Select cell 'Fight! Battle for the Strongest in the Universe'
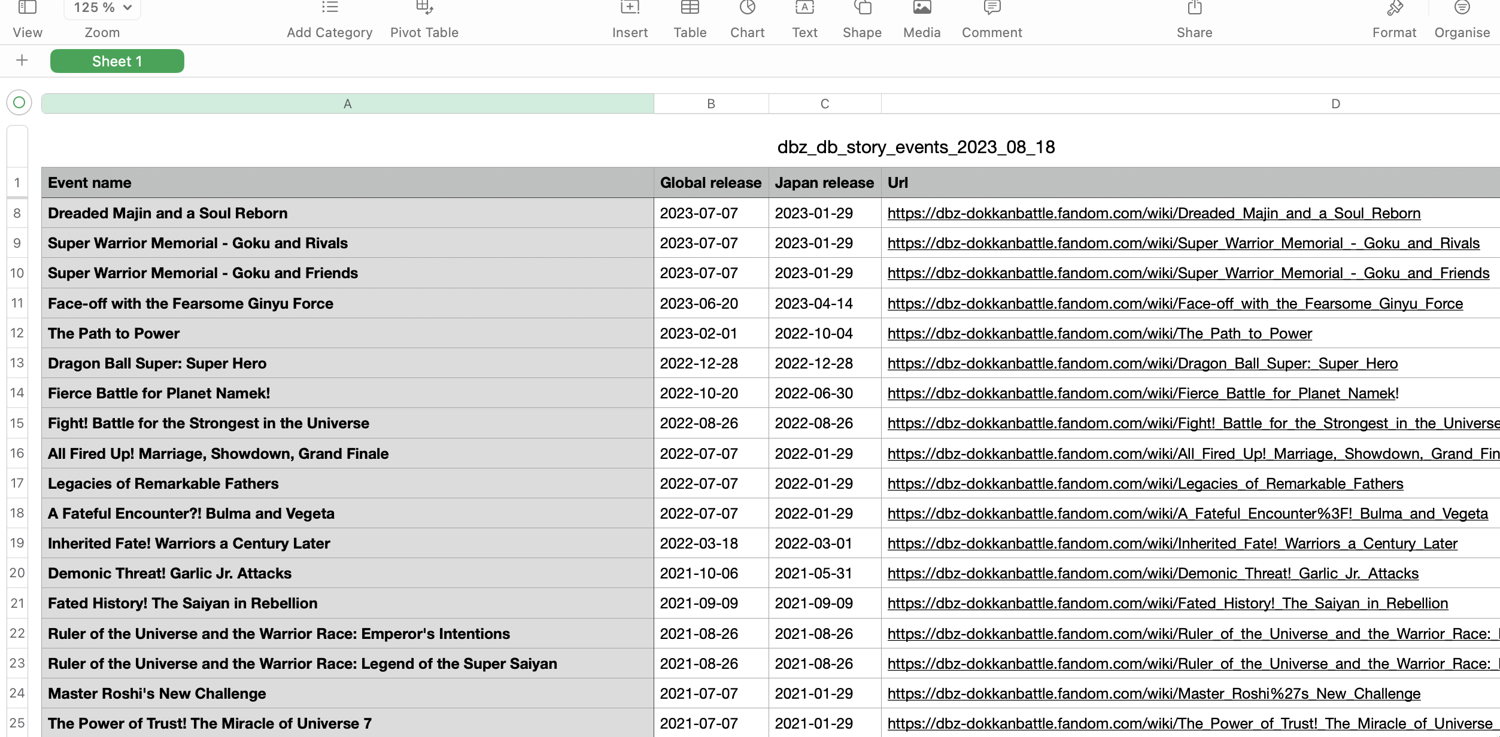1500x737 pixels. tap(348, 423)
